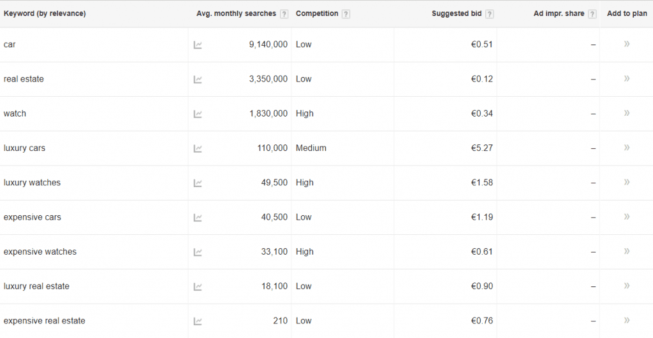Click help icon next to Avg. monthly searches
Screen dimensions: 653x338
[x=284, y=14]
